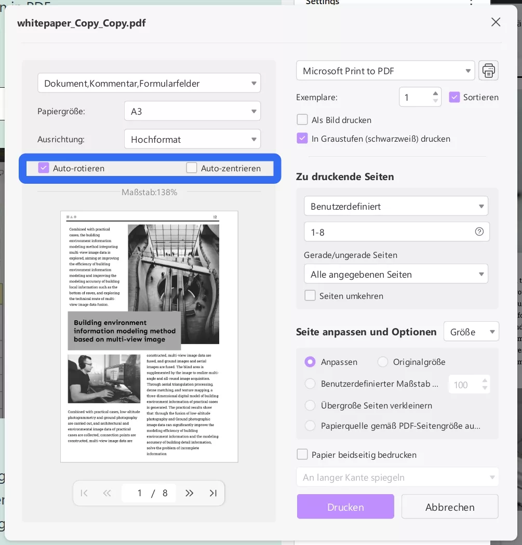Open the Microsoft Print to PDF selector
This screenshot has height=545, width=522.
point(385,71)
